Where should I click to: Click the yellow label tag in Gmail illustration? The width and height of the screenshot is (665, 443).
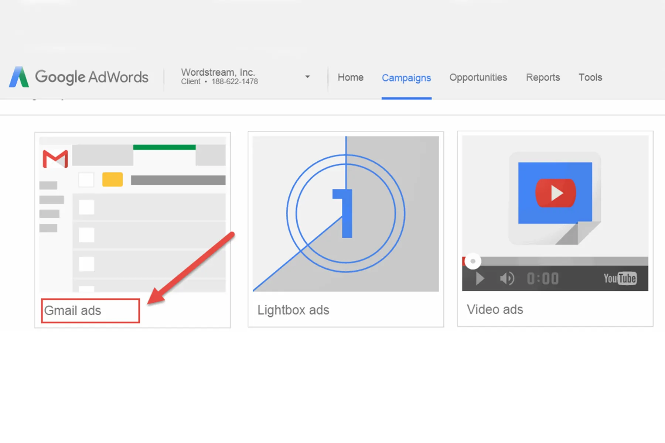[112, 179]
